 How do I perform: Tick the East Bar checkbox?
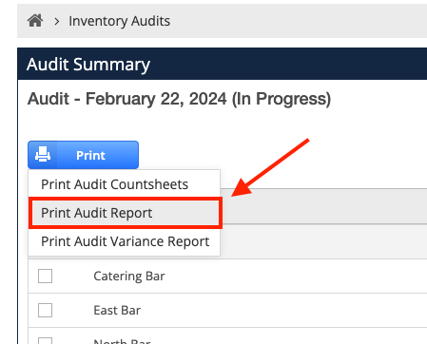click(45, 310)
